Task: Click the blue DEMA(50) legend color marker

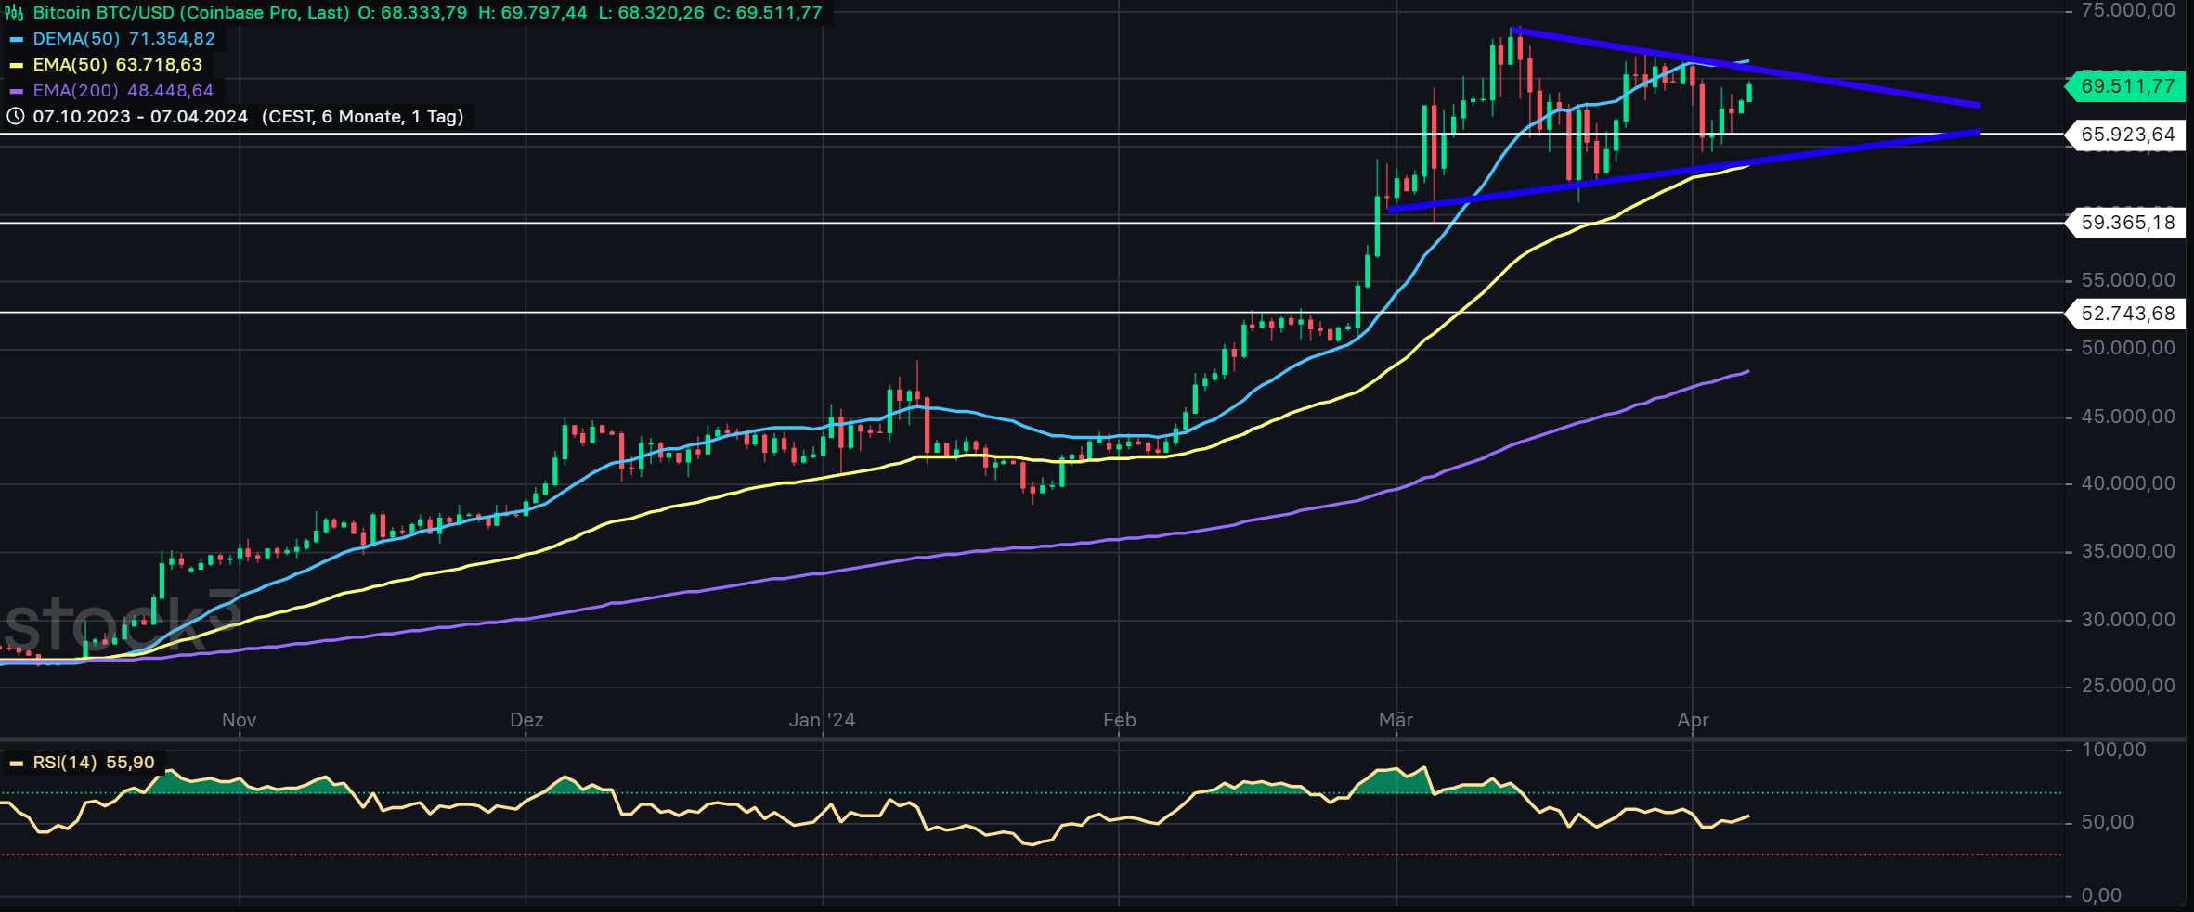Action: 16,39
